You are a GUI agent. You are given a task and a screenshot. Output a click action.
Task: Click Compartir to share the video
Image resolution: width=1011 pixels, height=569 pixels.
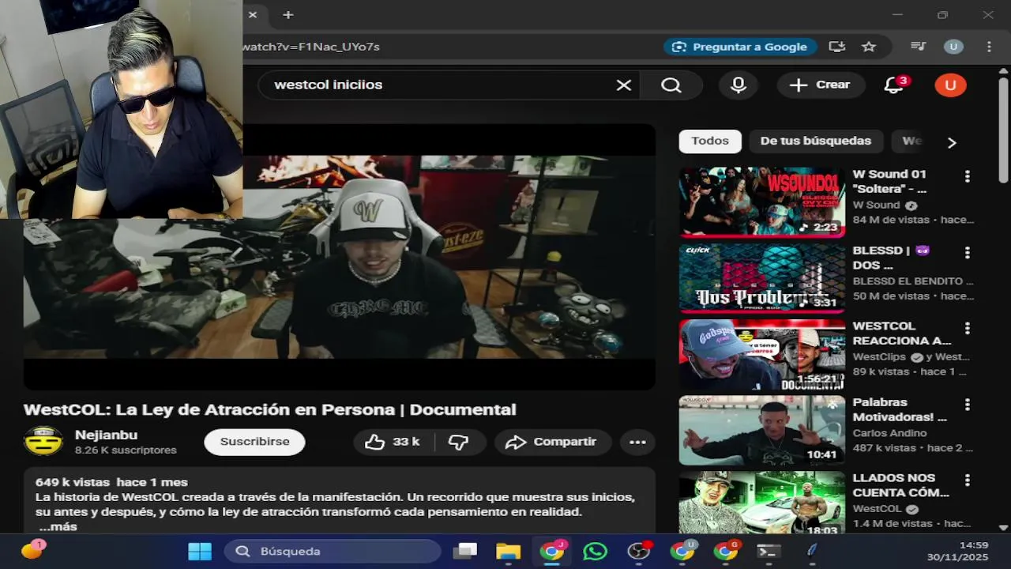[x=551, y=442]
